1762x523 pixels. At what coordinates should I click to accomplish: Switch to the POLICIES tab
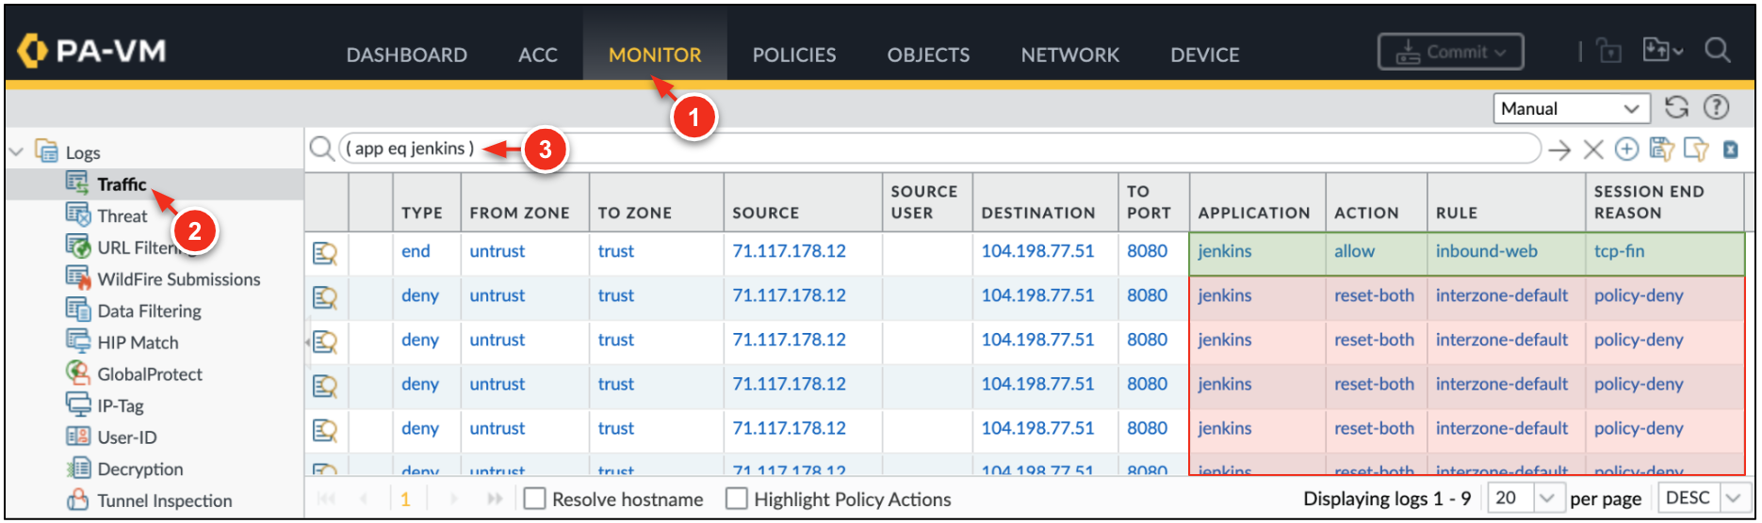[x=793, y=55]
